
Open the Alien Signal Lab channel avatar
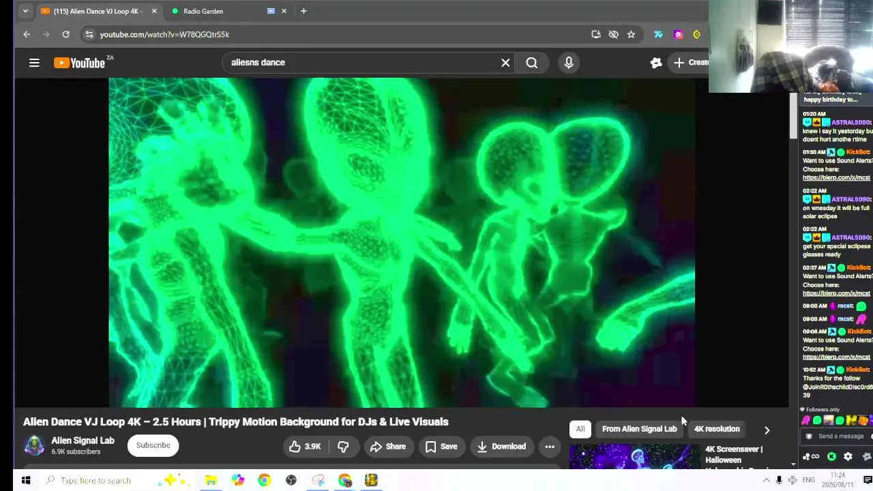(34, 445)
